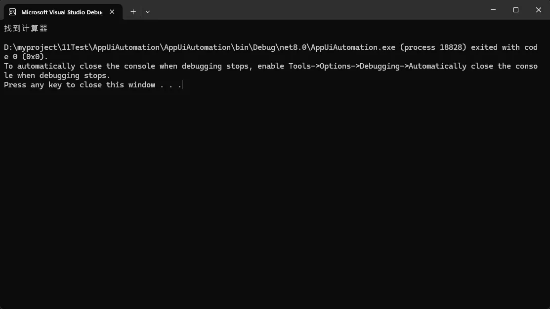
Task: Click "when debugging stops." on the last wrapped line
Action: click(x=64, y=76)
